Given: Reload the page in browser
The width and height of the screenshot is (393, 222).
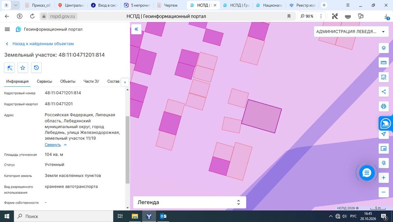Looking at the screenshot, I should pos(32,16).
